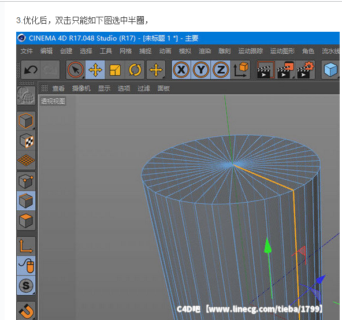Image resolution: width=342 pixels, height=320 pixels.
Task: Toggle the Tweak mouse mode icon
Action: point(26,266)
